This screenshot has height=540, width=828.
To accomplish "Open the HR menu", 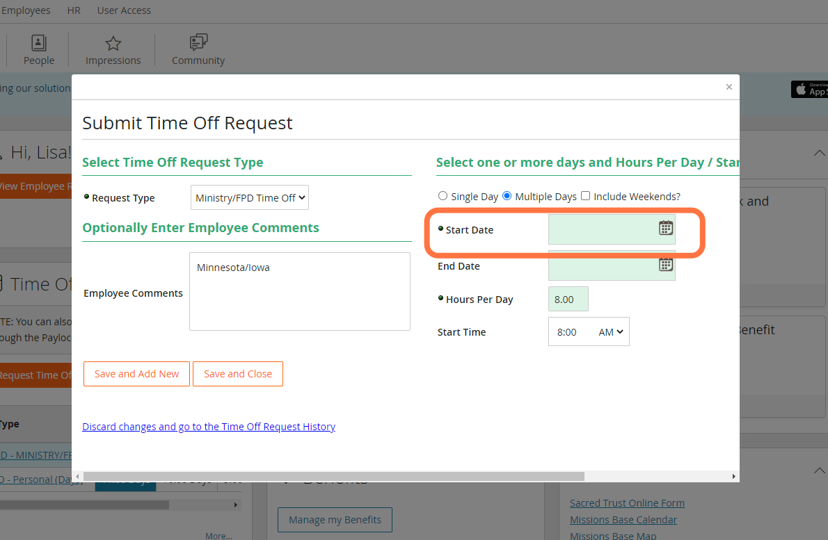I will (x=74, y=10).
